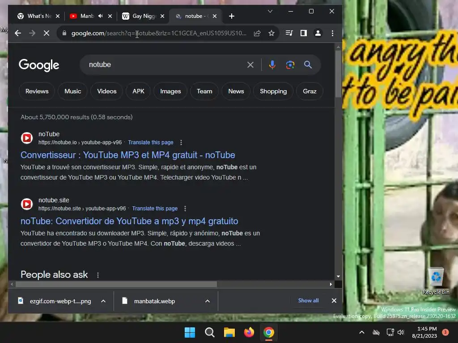Stop loading the page with X button

47,33
